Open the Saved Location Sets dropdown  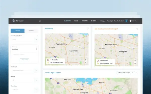pos(25,40)
